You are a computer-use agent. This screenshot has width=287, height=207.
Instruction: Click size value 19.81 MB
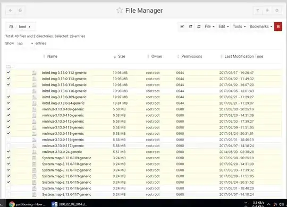[120, 103]
